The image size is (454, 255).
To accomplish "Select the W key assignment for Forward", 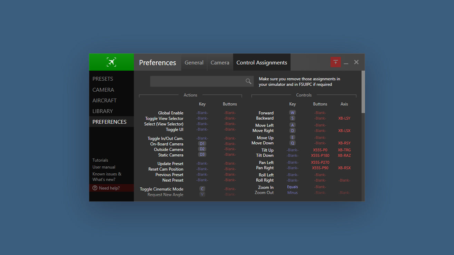I will point(293,113).
